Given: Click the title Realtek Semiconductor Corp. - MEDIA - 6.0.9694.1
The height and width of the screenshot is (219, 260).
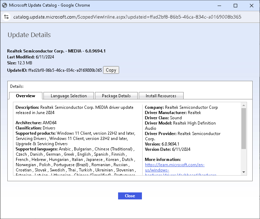Looking at the screenshot, I should pyautogui.click(x=56, y=51).
